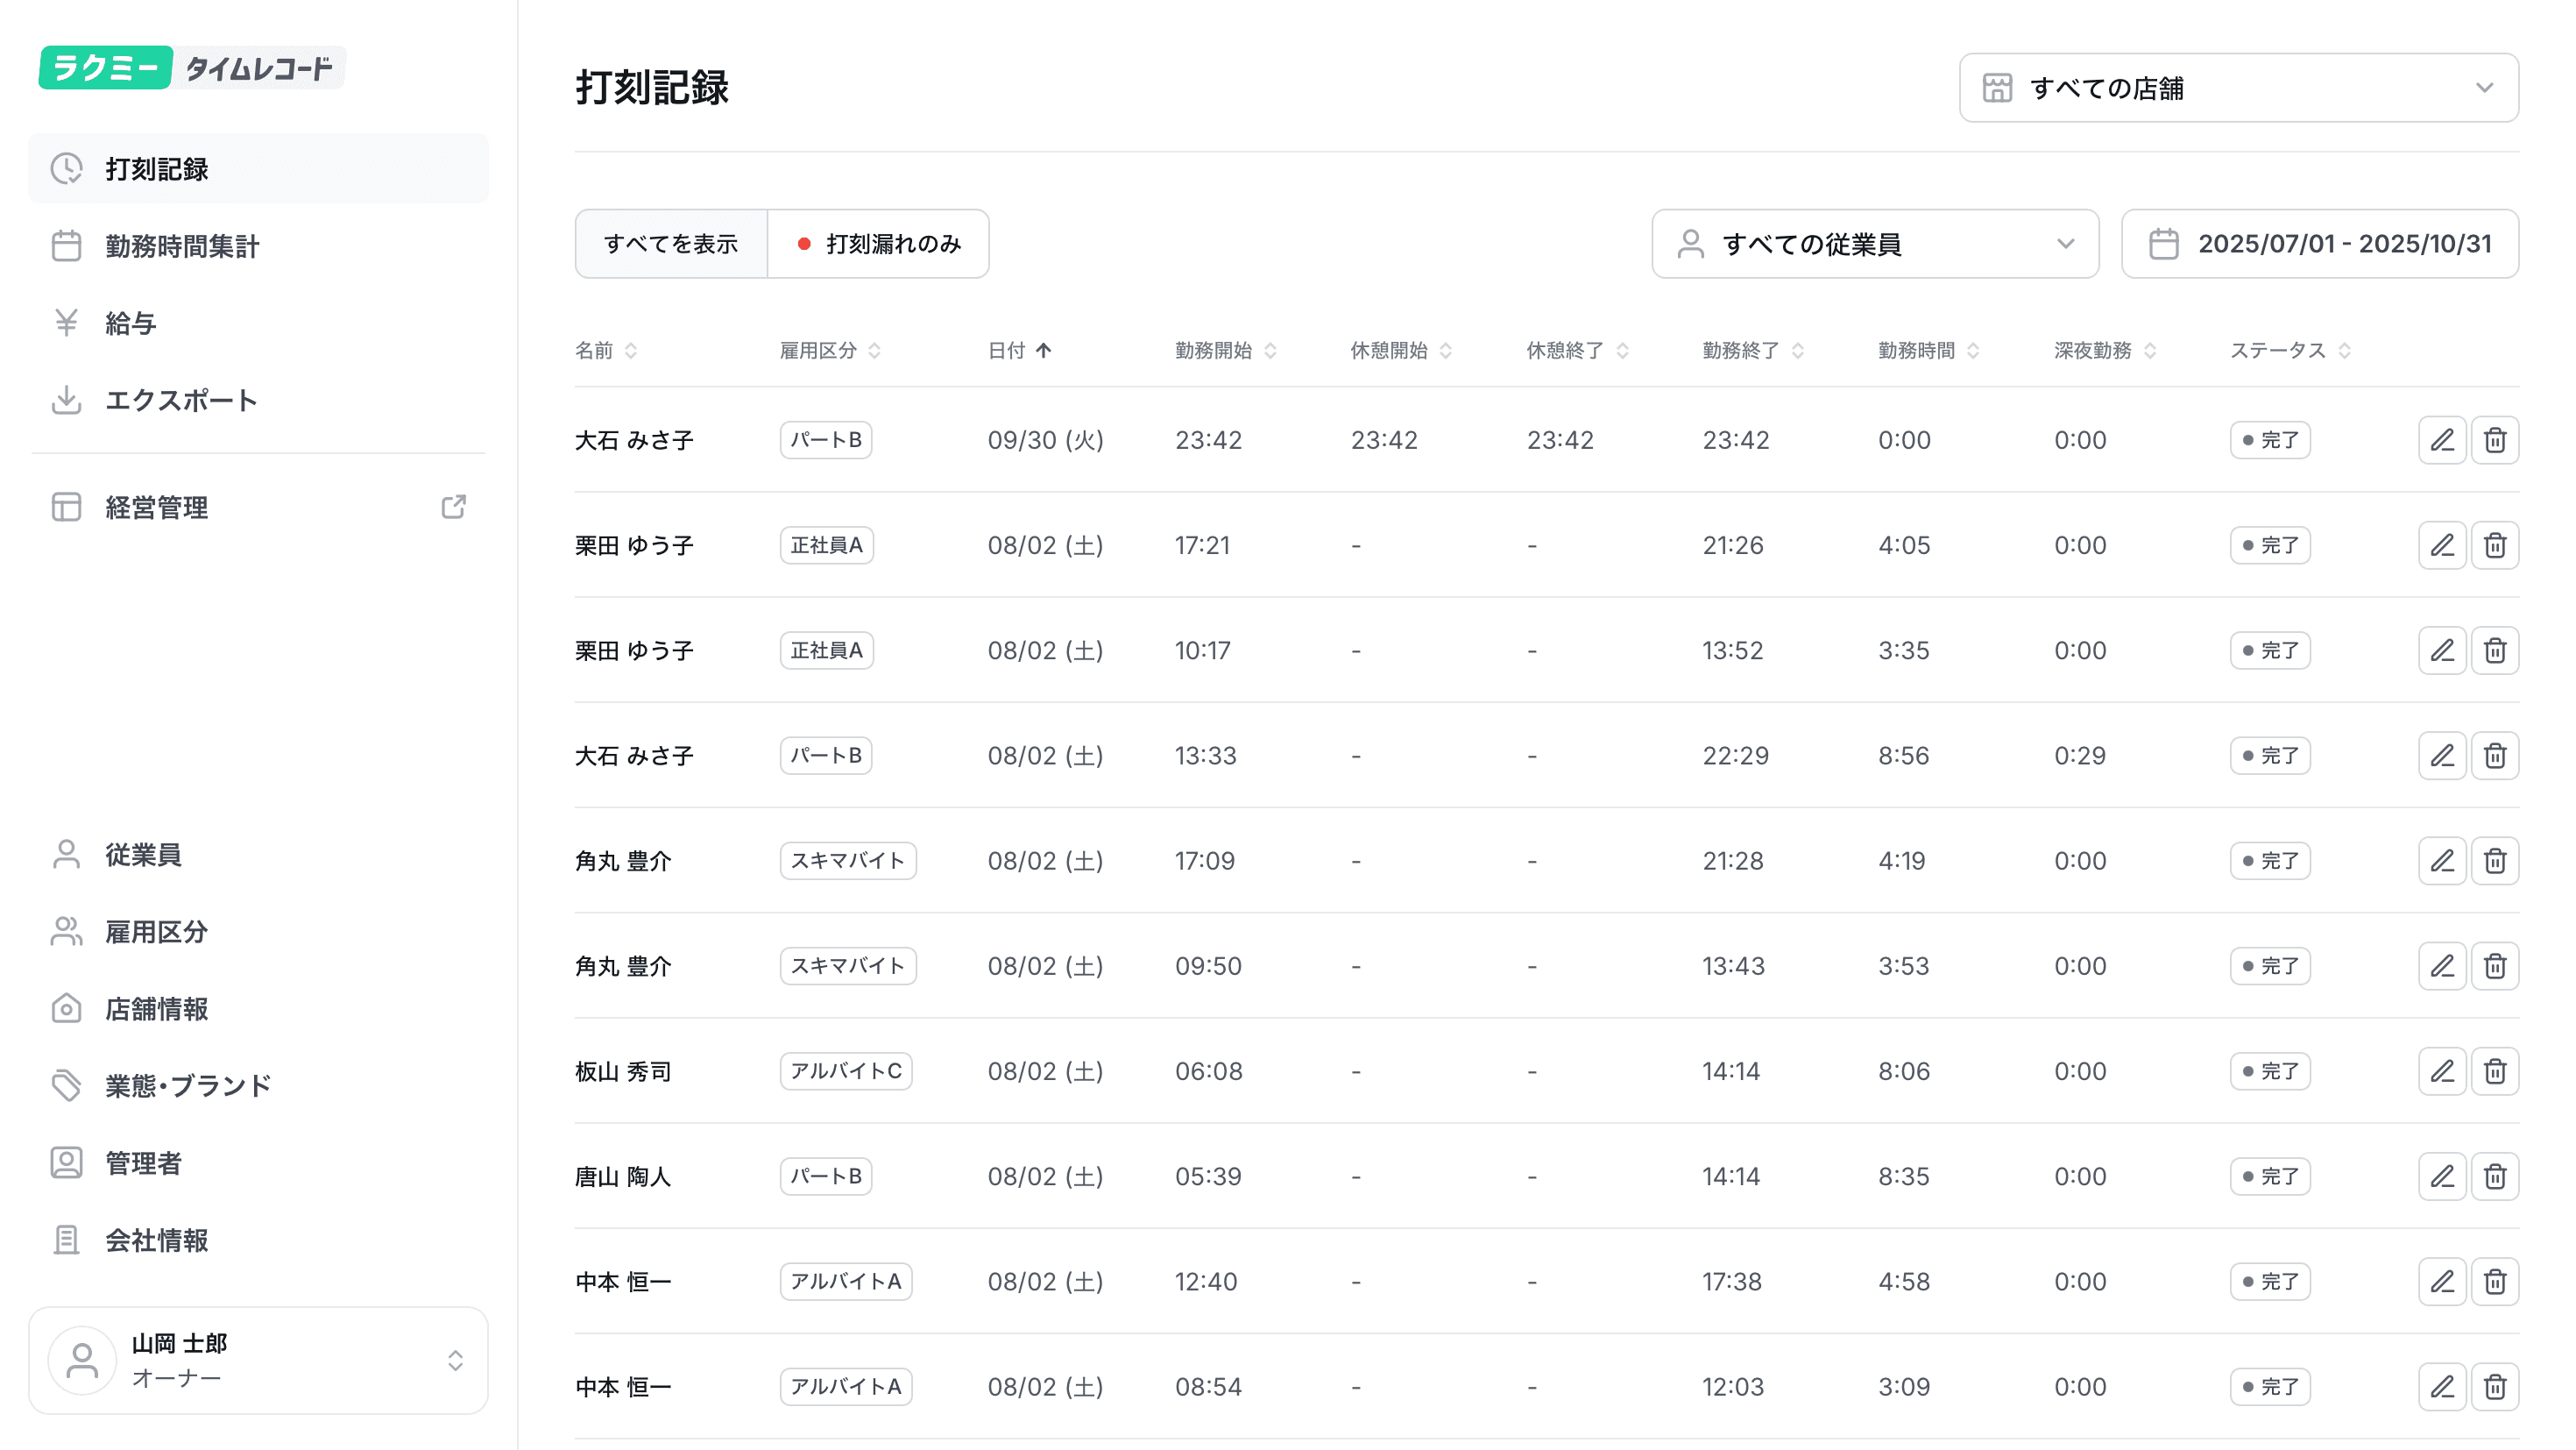The image size is (2576, 1450).
Task: Open the エクスポート page
Action: pyautogui.click(x=181, y=401)
